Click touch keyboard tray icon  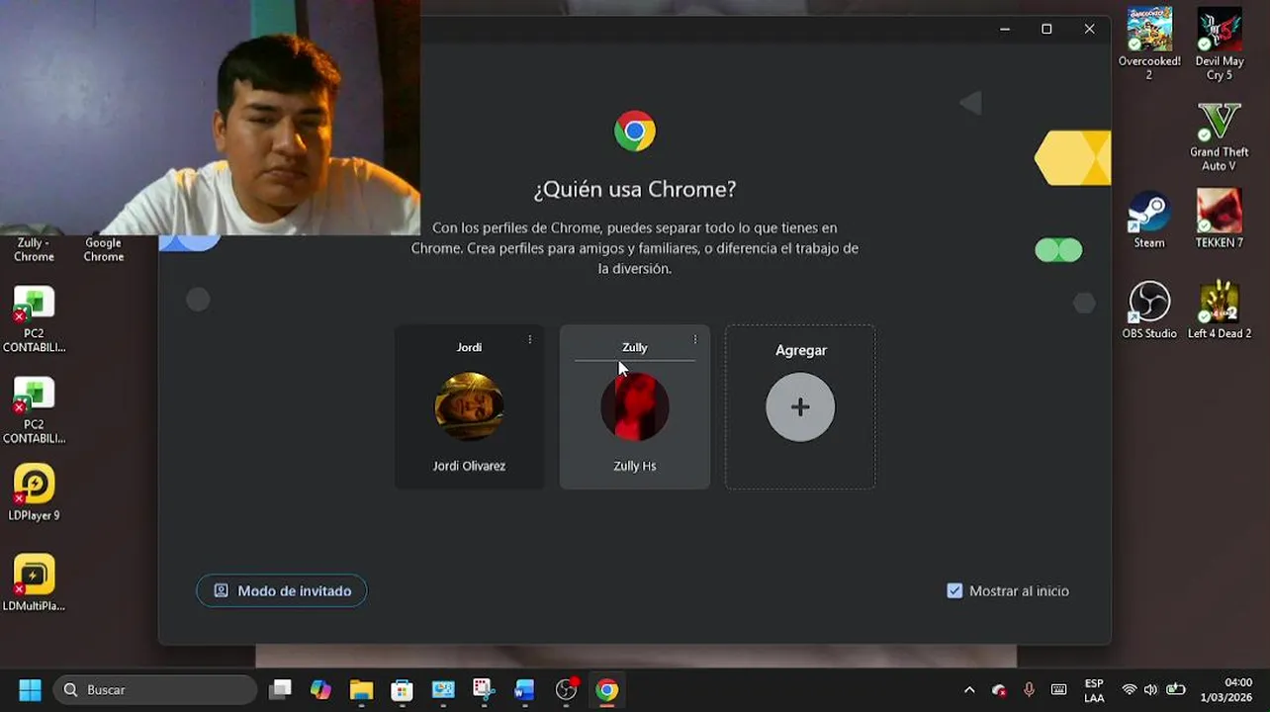tap(1058, 689)
